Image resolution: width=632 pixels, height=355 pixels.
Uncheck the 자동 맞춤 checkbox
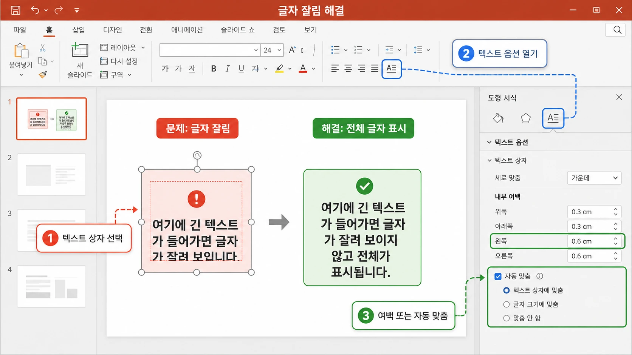(x=498, y=277)
